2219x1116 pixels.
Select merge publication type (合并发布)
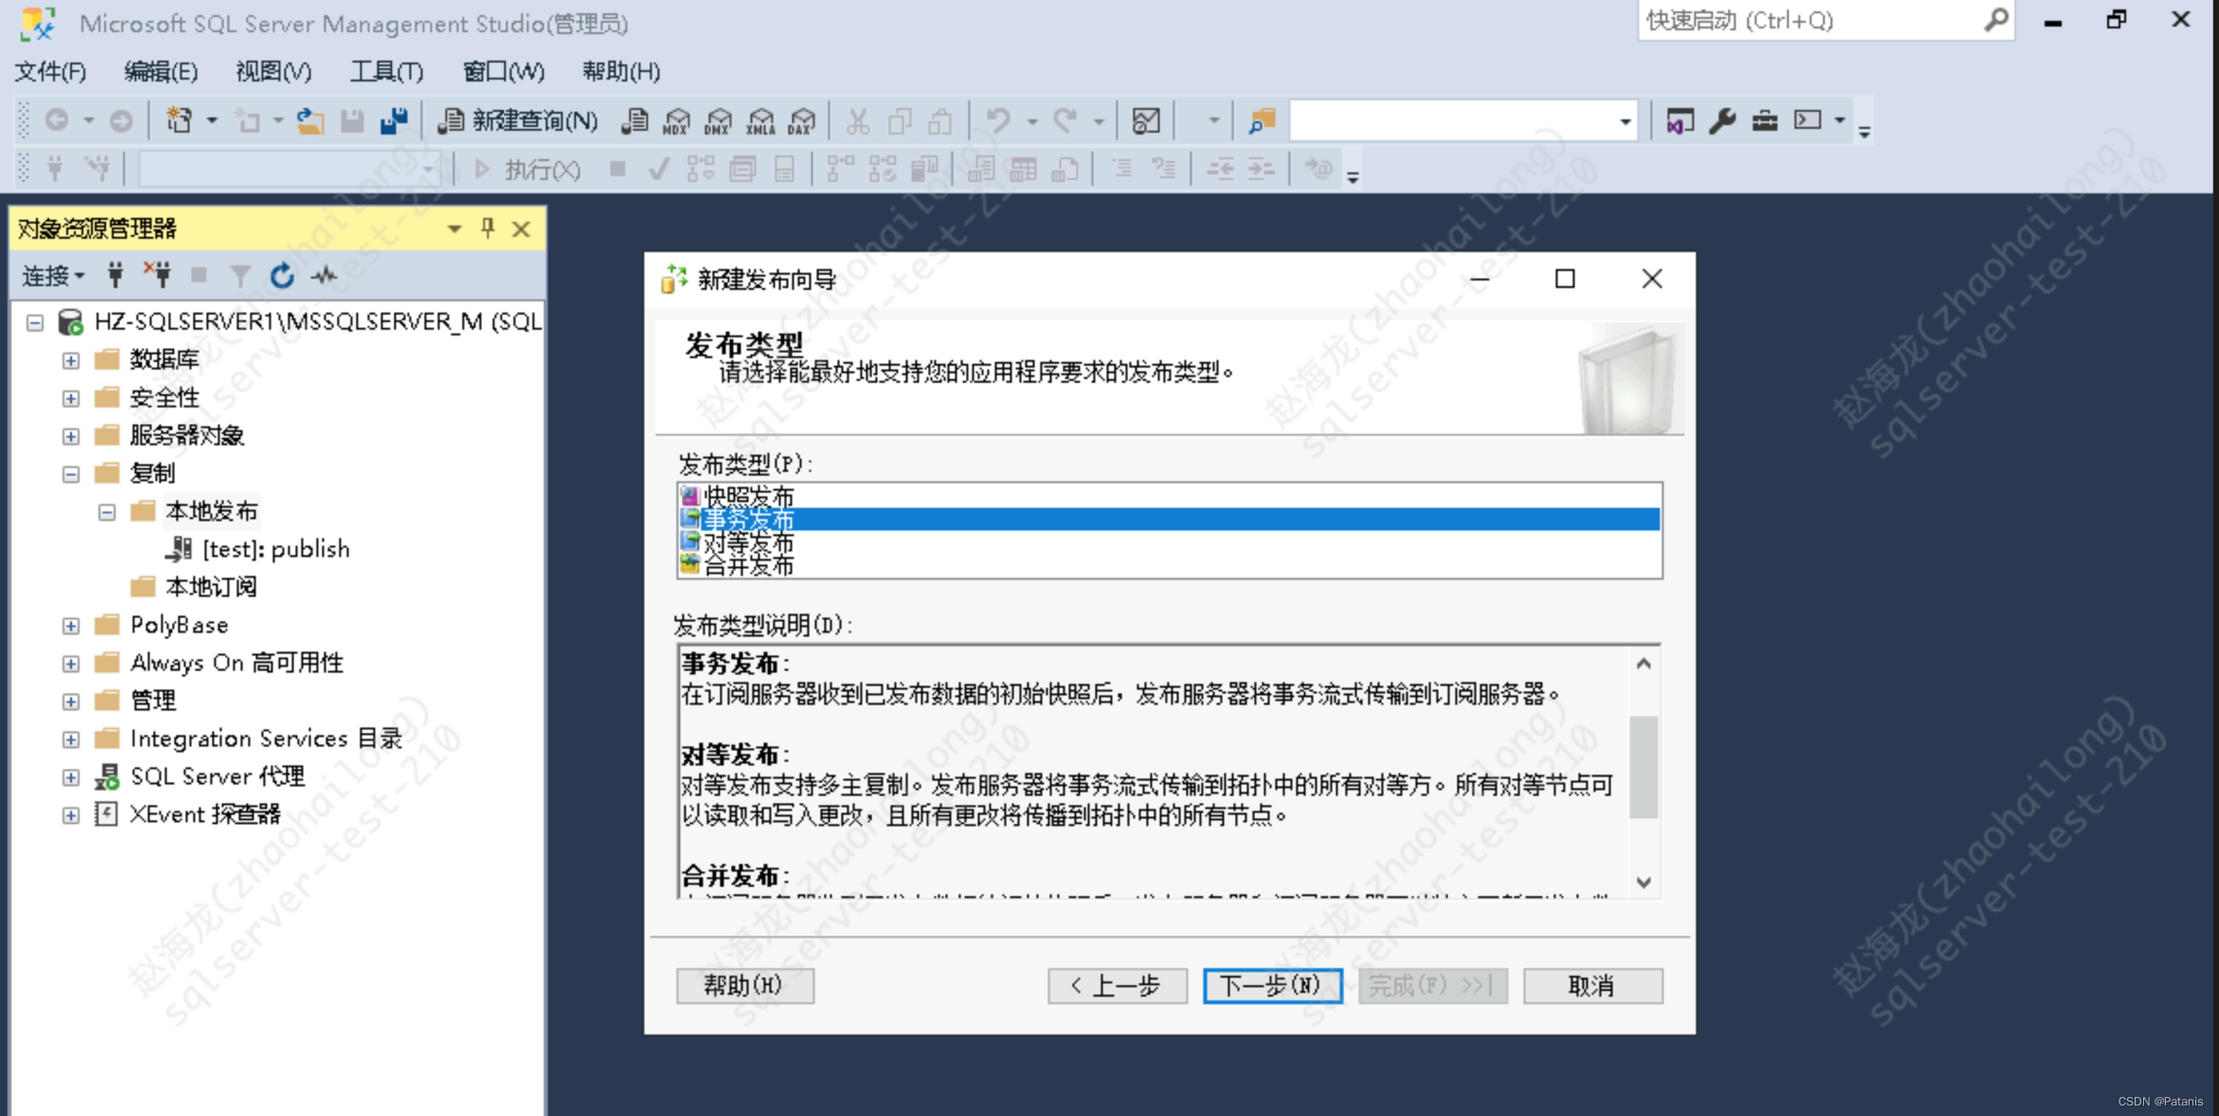pos(749,566)
